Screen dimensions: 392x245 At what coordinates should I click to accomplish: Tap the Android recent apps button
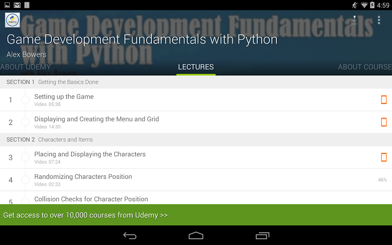[x=263, y=236]
